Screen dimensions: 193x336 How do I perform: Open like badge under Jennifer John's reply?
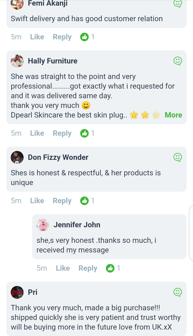110,268
